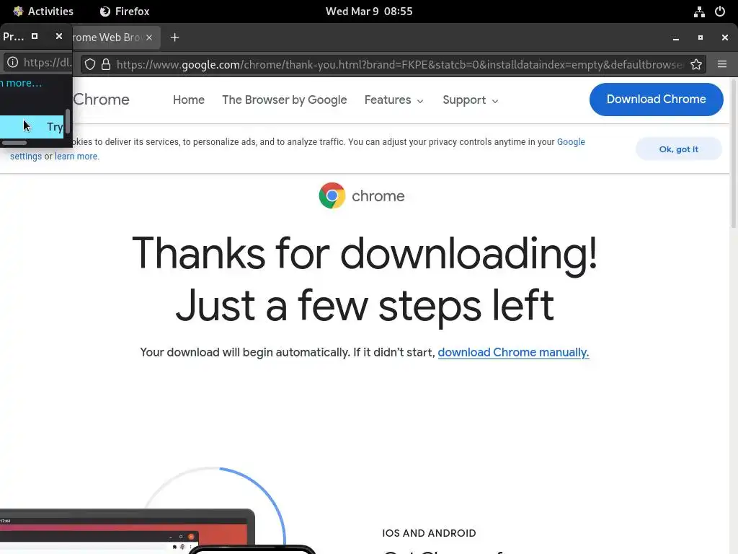738x554 pixels.
Task: Open the shield tracking protection icon
Action: pyautogui.click(x=90, y=64)
